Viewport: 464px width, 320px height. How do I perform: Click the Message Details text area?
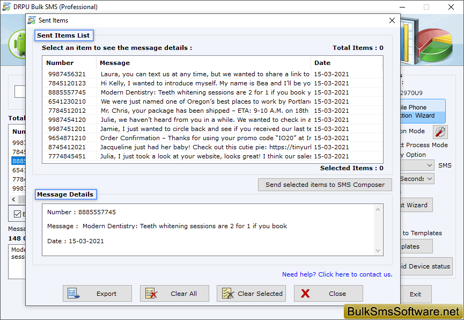212,230
